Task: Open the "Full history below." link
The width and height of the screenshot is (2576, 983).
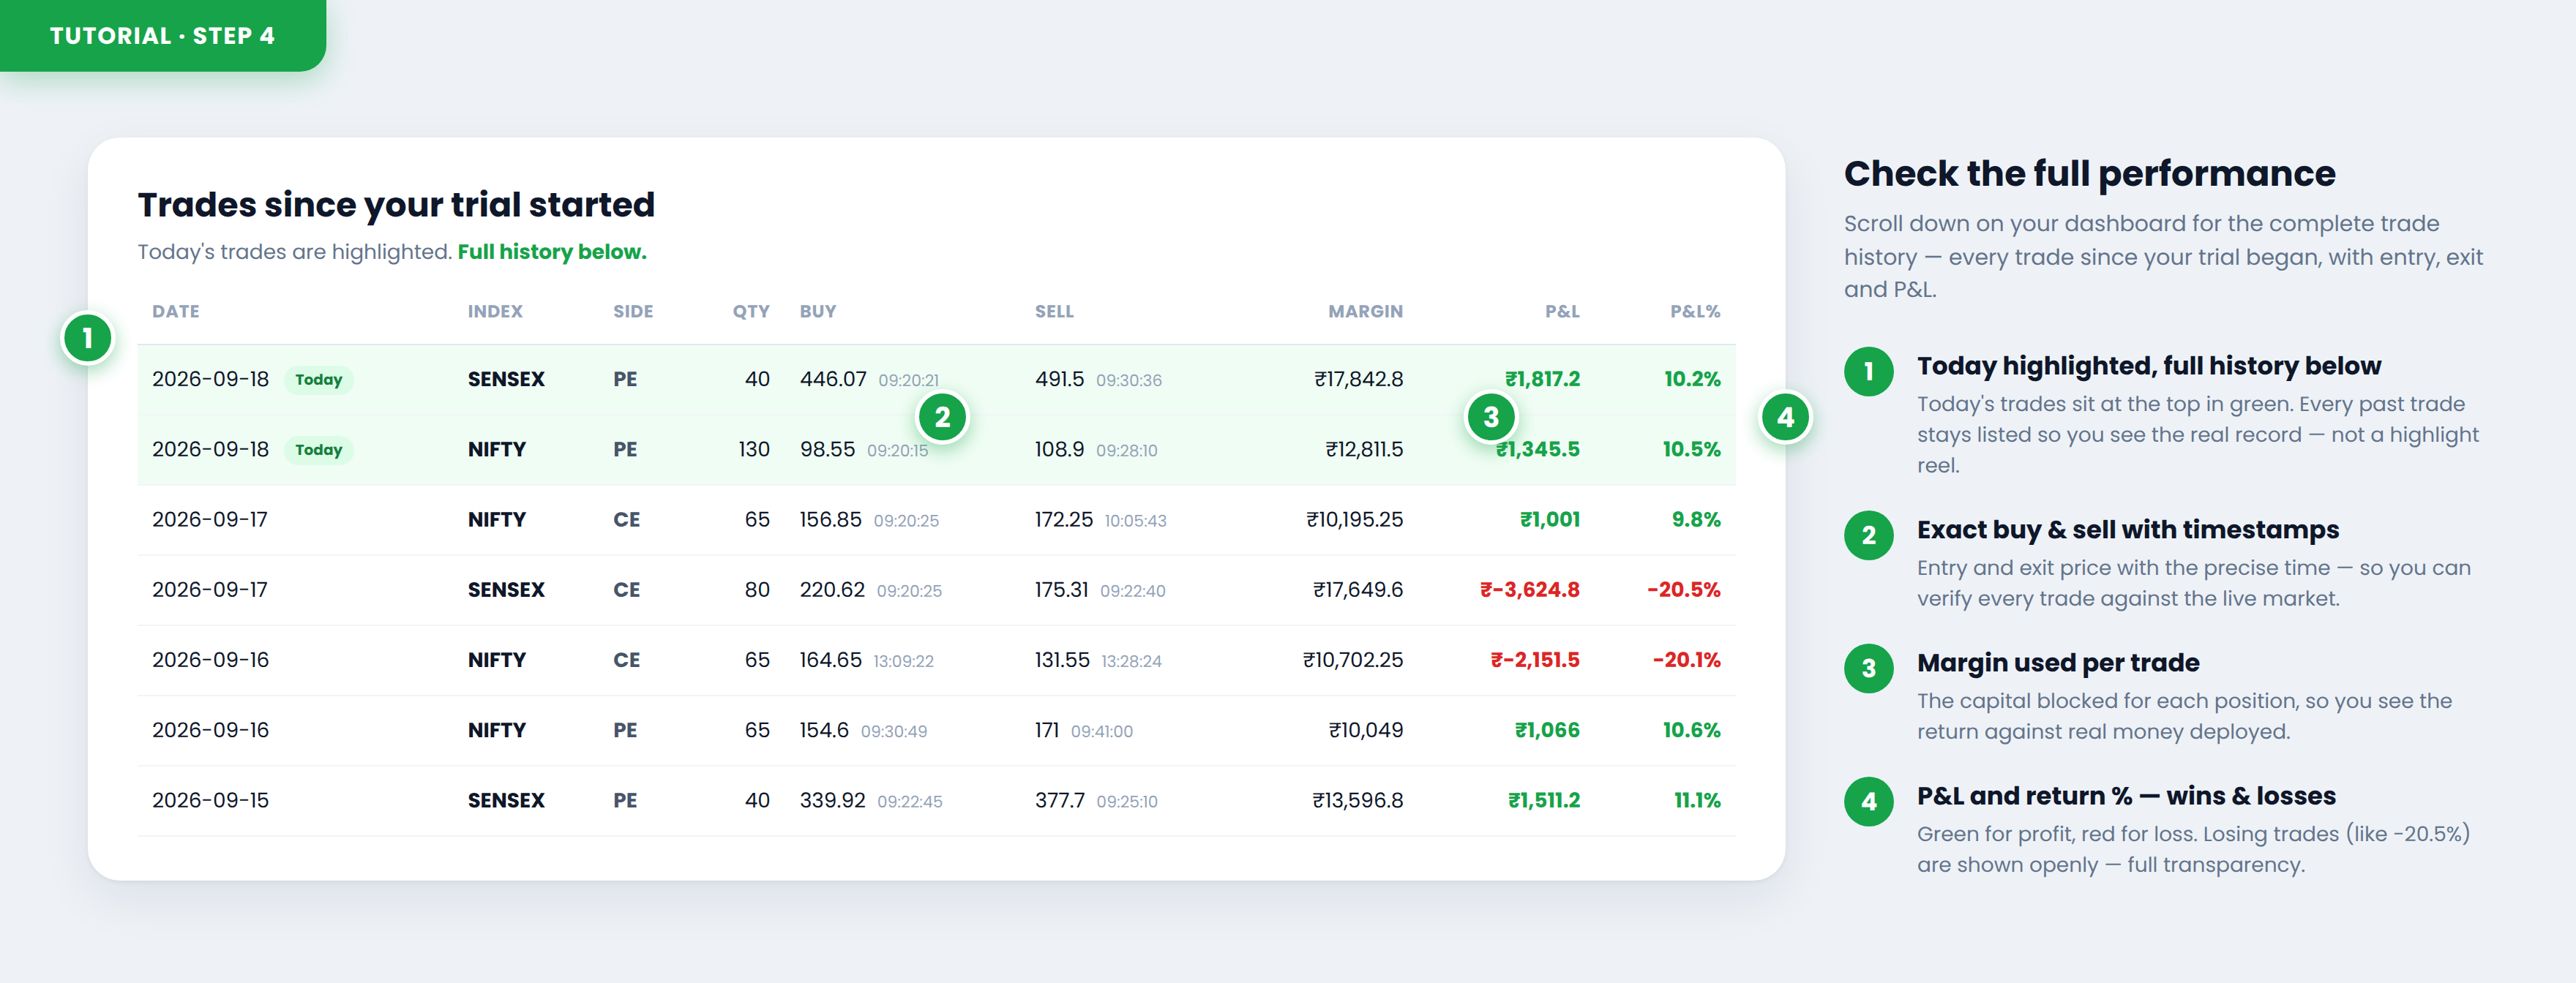Action: tap(552, 252)
